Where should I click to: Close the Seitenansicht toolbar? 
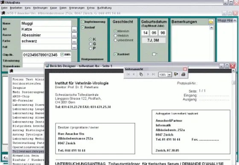[x=185, y=69]
